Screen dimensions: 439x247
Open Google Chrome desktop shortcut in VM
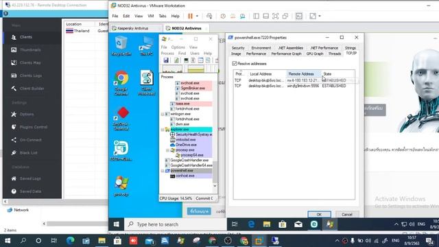(x=121, y=83)
